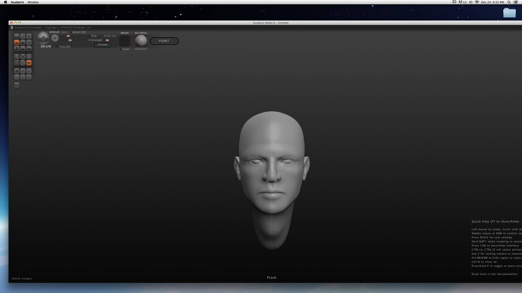
Task: Click the PAINT mode button
Action: click(164, 41)
